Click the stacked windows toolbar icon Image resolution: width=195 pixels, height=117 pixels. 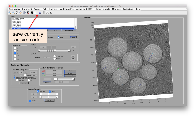51,13
